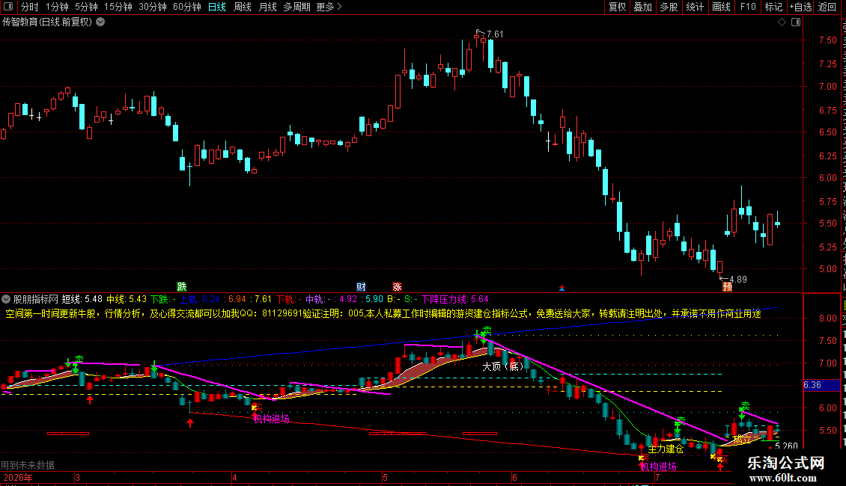Select the 日线 daily period tab
Viewport: 846px width, 486px height.
point(217,7)
